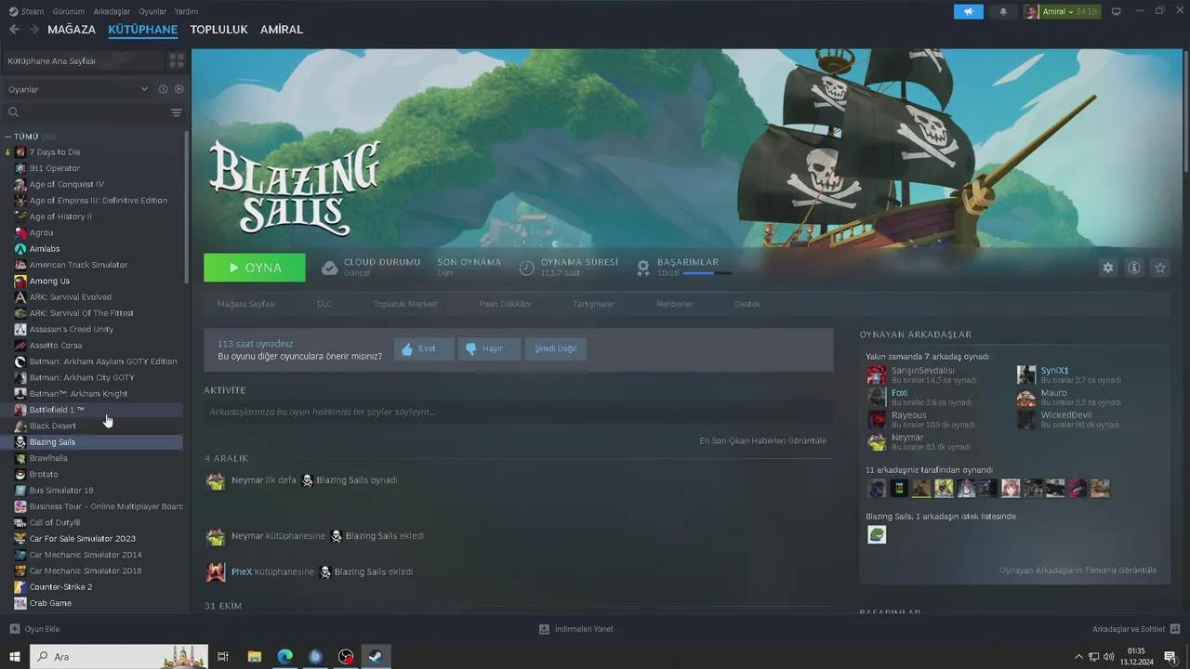Viewport: 1190px width, 669px height.
Task: Expand the Oyunlar filter dropdown
Action: (x=78, y=89)
